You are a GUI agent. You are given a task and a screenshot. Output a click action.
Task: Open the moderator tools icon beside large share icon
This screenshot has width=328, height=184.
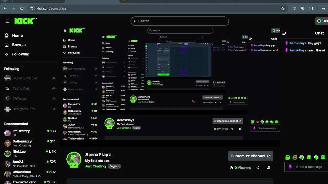click(x=269, y=168)
